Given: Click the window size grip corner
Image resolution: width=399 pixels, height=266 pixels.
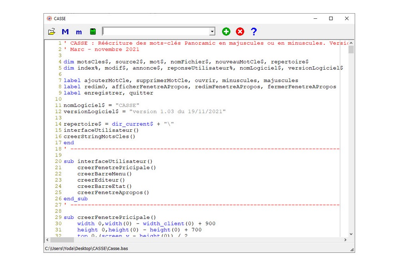Looking at the screenshot, I should click(352, 250).
